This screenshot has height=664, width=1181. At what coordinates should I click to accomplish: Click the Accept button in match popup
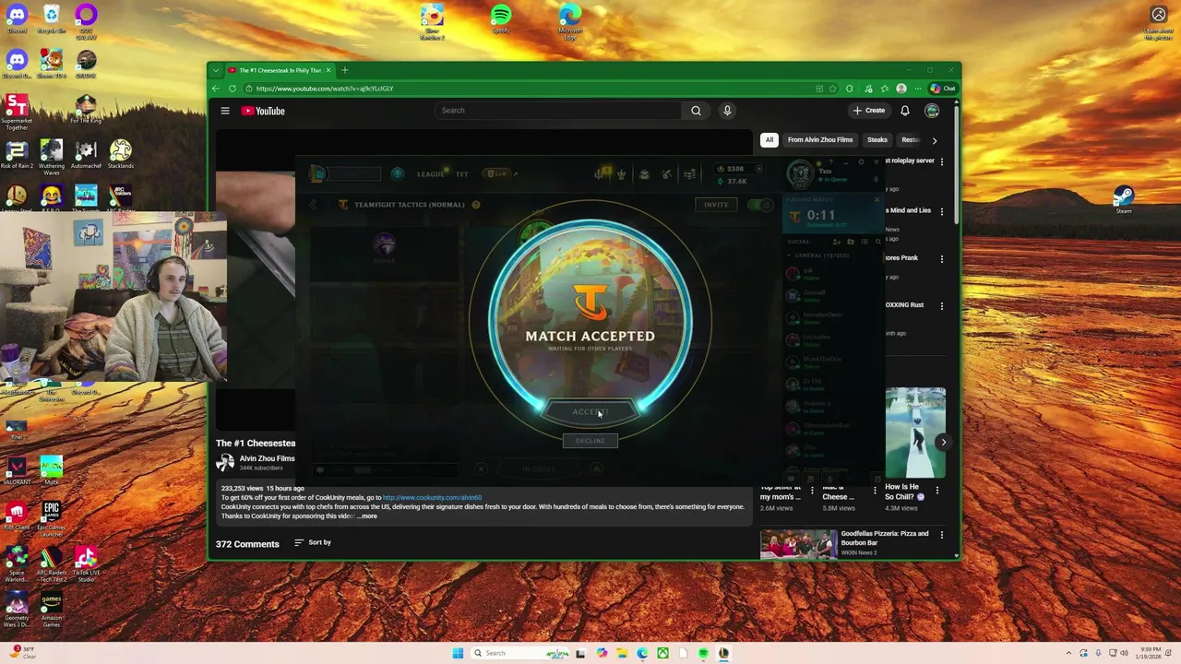click(x=590, y=411)
